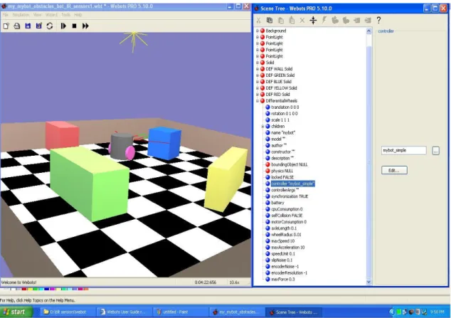Switch to the Webots User Guide taskbar item
Viewport: 451px width, 318px height.
click(123, 312)
